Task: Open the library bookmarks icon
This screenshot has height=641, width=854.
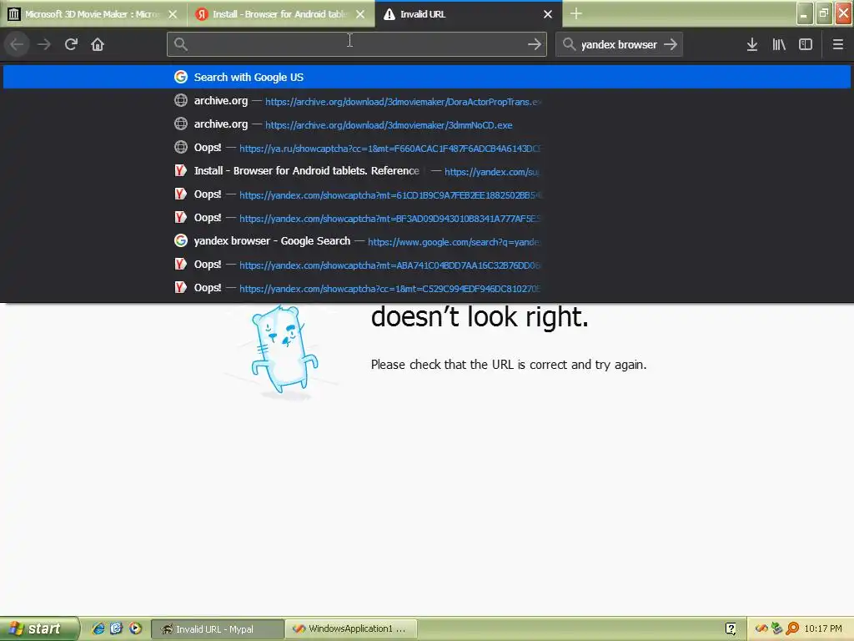Action: click(x=779, y=44)
